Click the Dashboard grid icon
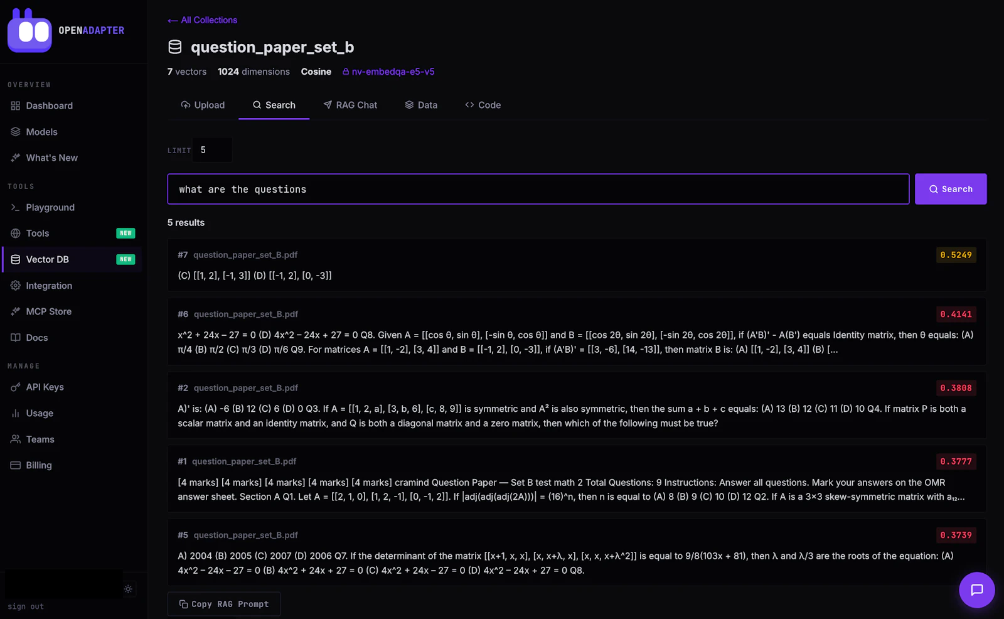Screen dimensions: 1004x619 (x=16, y=105)
